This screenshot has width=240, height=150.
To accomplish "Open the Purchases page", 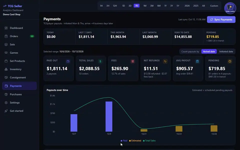I will pos(19,94).
